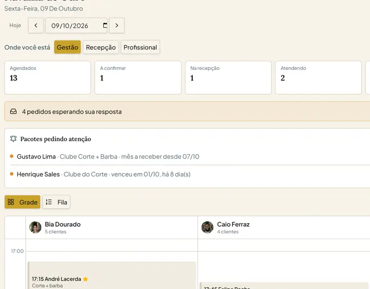The width and height of the screenshot is (370, 289).
Task: Click the bell icon beside Pacotes pedindo atenção
Action: (x=13, y=139)
